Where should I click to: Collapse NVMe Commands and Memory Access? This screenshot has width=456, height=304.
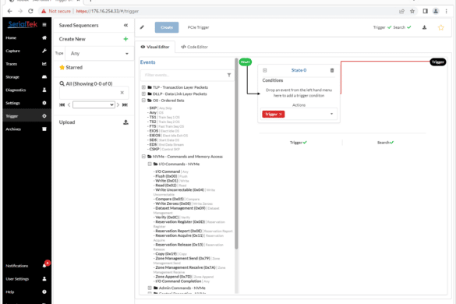143,157
